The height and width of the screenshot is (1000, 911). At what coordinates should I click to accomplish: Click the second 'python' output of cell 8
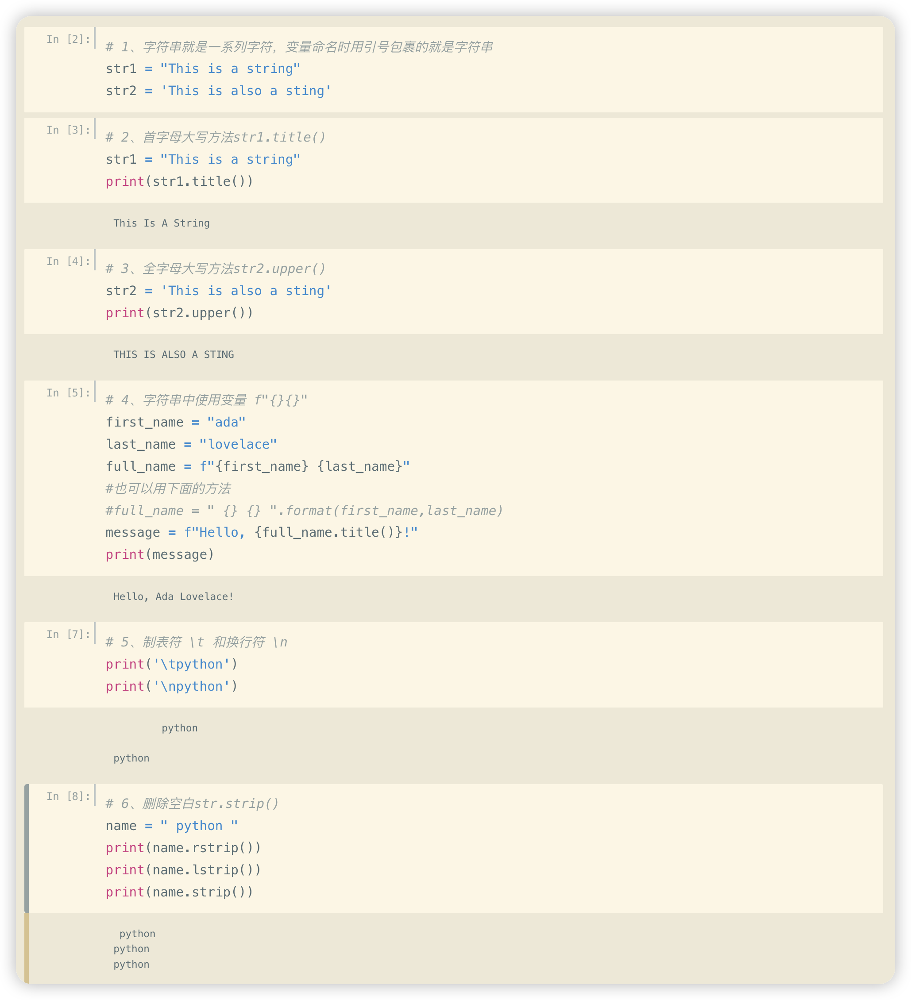click(131, 949)
